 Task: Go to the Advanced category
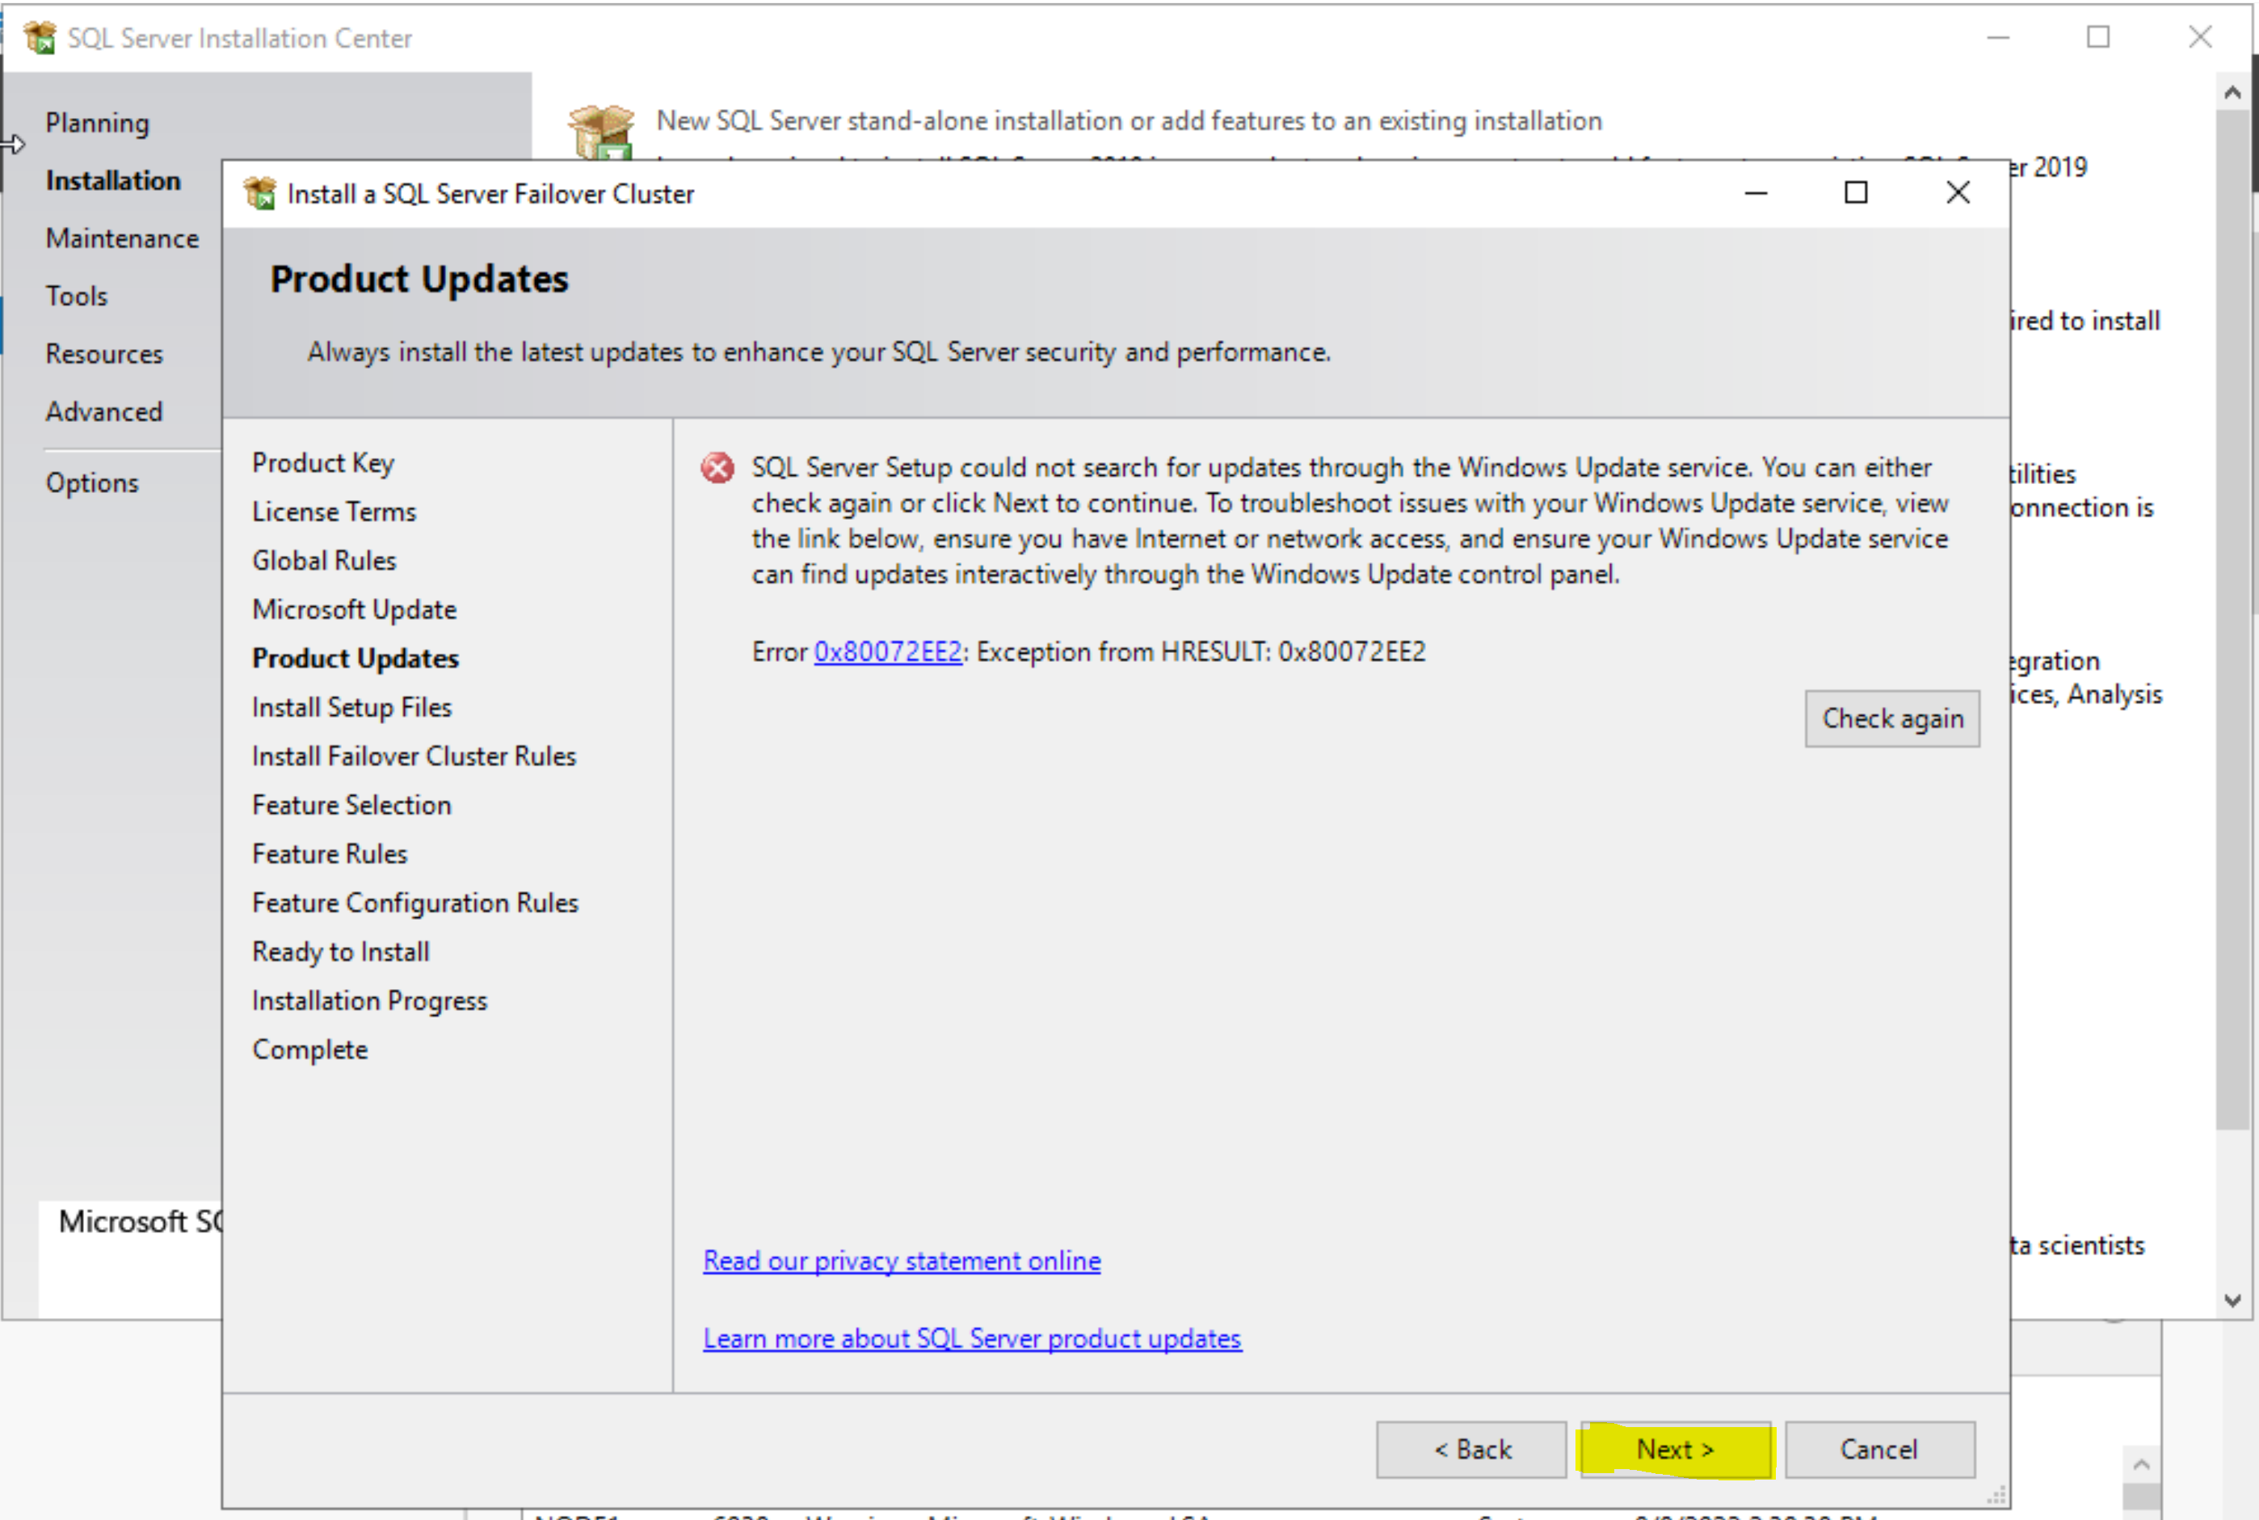(x=103, y=411)
